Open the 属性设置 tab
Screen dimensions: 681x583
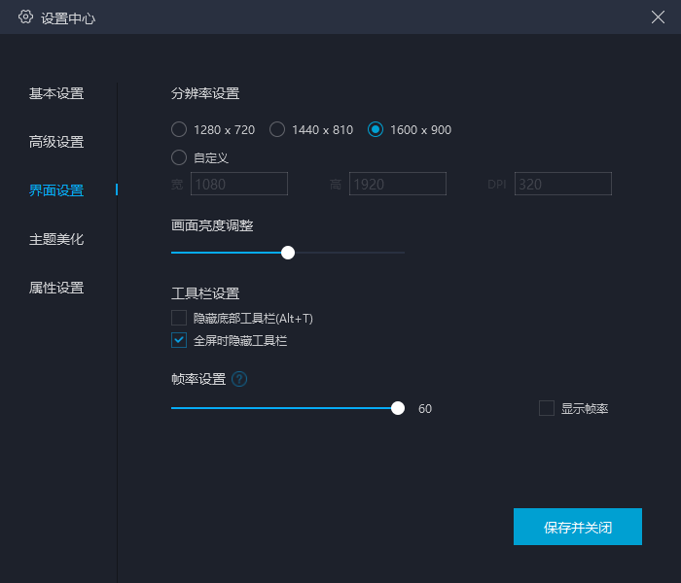click(x=56, y=288)
